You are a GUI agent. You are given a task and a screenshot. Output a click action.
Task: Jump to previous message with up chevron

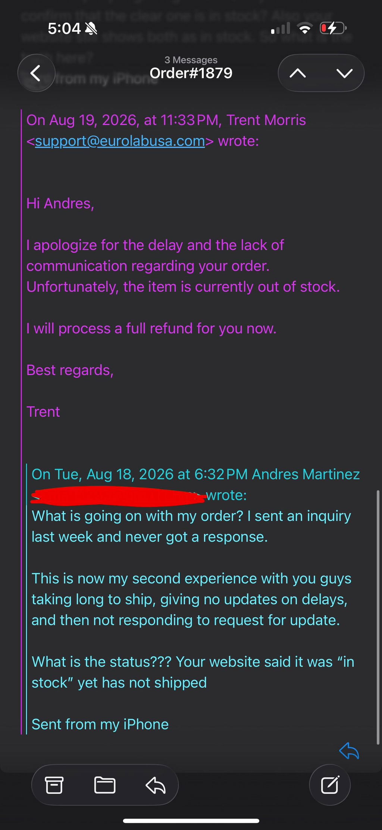coord(298,73)
